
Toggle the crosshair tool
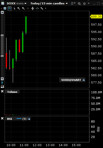[28, 8]
